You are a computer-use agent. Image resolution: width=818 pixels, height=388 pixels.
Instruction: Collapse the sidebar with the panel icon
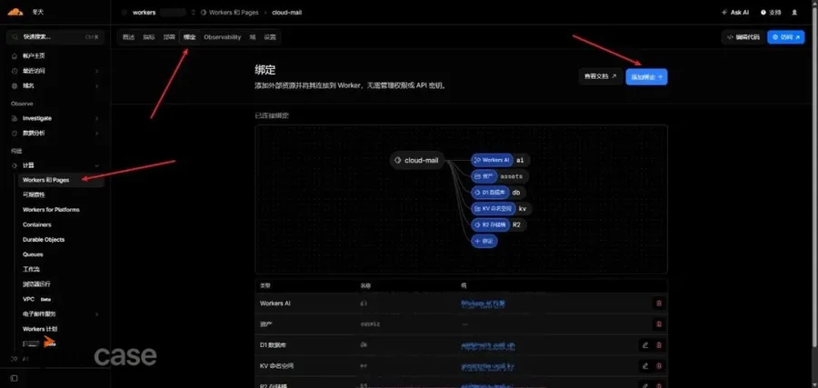coord(14,378)
